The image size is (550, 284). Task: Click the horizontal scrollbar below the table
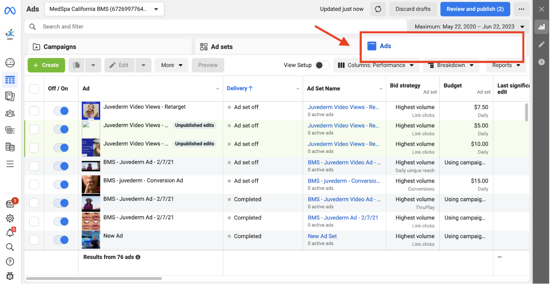pyautogui.click(x=94, y=279)
